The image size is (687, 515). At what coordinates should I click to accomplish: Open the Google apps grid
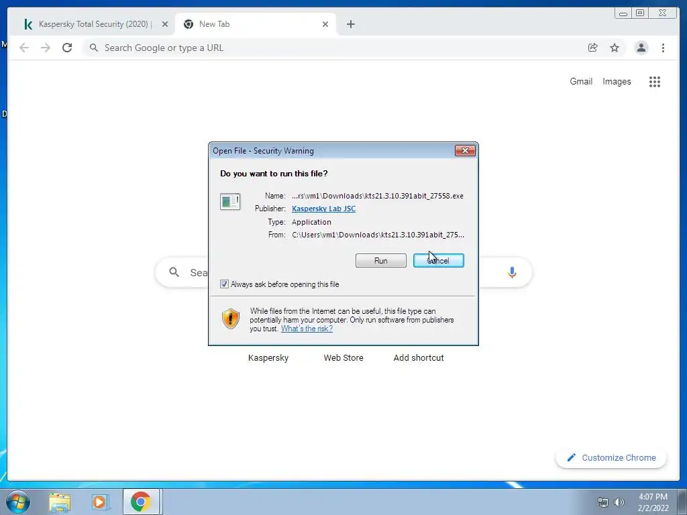click(x=655, y=81)
